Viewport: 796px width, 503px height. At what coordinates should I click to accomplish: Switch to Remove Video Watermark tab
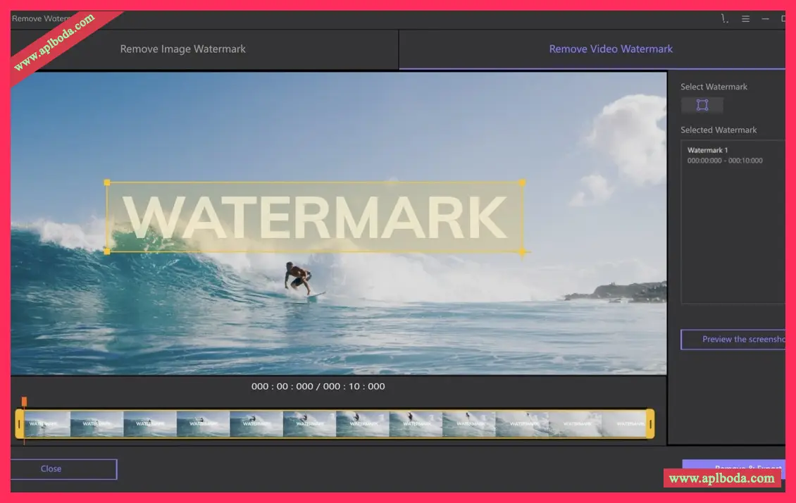point(610,49)
